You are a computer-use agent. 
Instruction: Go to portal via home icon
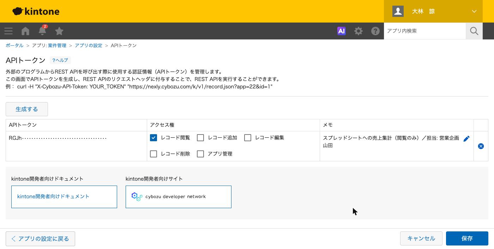25,31
